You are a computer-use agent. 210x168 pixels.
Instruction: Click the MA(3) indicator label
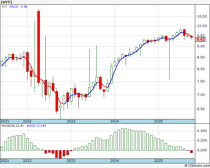point(14,7)
